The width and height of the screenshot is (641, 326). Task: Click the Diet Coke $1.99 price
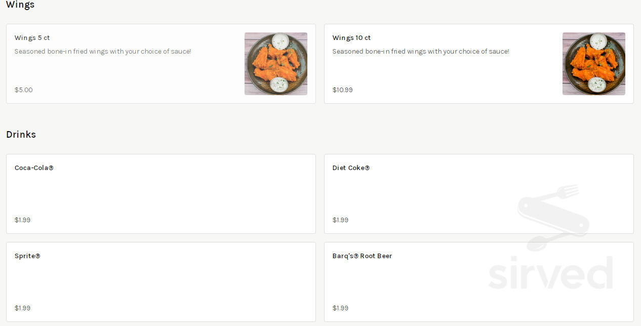click(x=340, y=220)
